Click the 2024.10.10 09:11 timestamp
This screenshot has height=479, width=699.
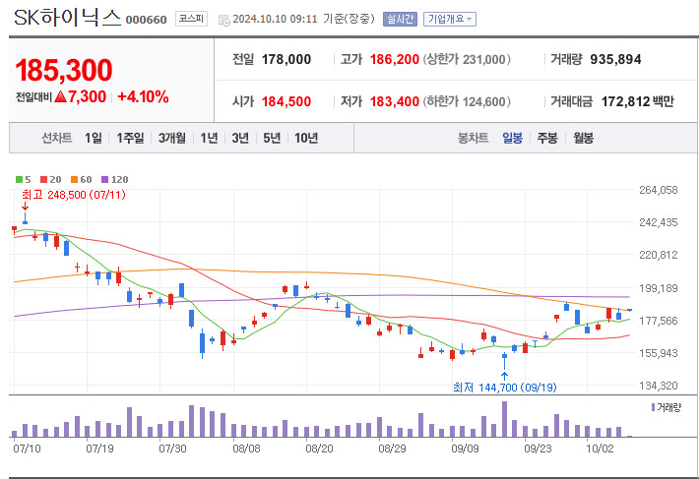[x=275, y=19]
